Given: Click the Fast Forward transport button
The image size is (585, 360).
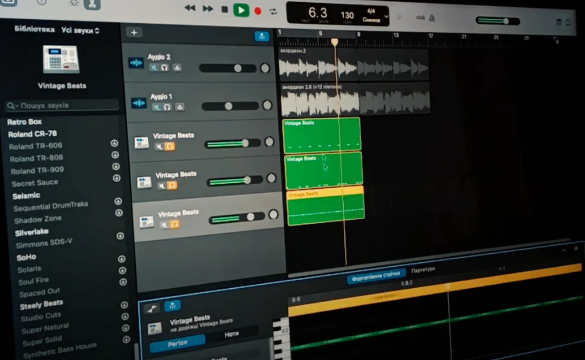Looking at the screenshot, I should coord(207,9).
